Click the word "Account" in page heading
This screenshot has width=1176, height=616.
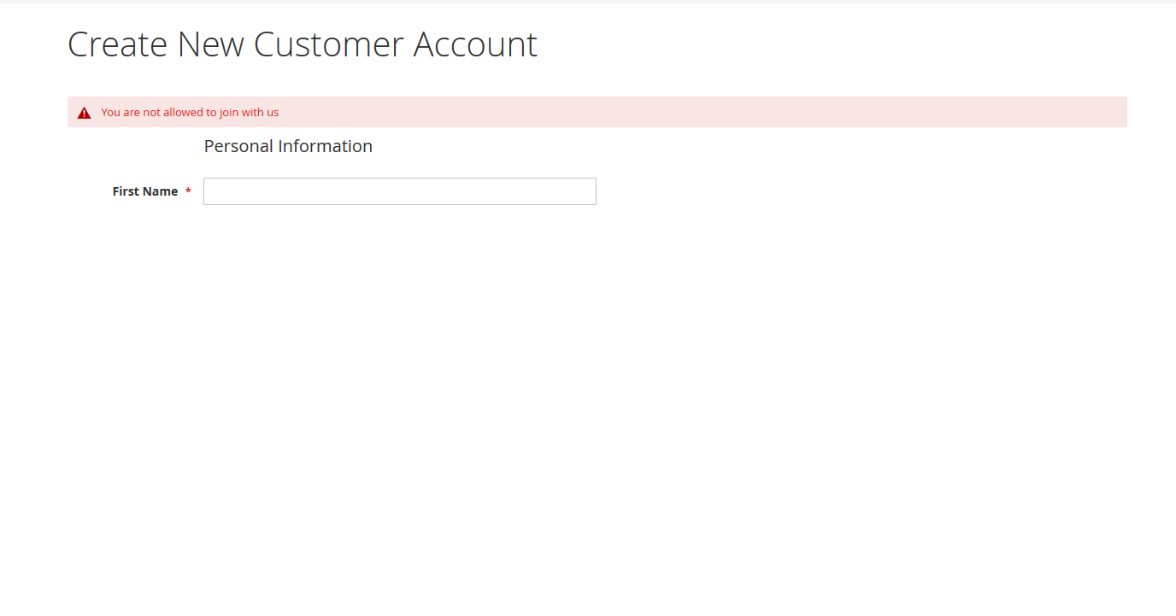coord(475,44)
